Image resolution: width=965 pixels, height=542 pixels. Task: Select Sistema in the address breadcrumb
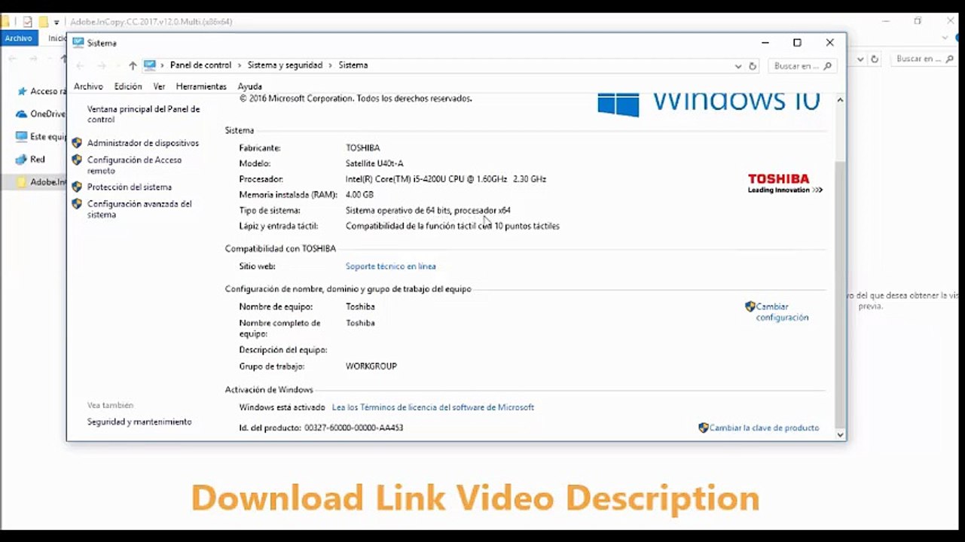[x=353, y=65]
